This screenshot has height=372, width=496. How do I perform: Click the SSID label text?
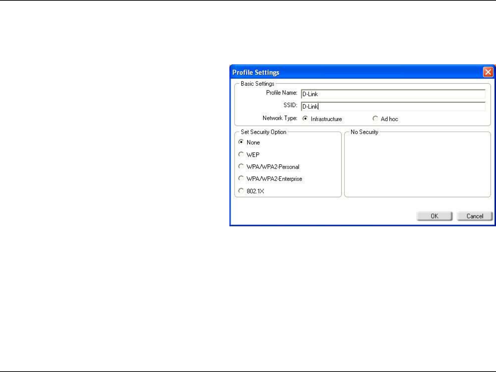point(290,105)
